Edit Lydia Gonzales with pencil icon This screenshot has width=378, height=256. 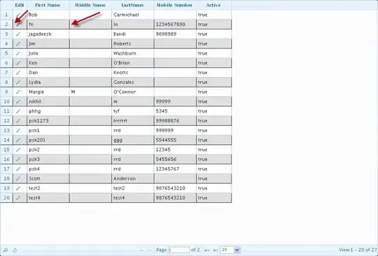pos(18,83)
